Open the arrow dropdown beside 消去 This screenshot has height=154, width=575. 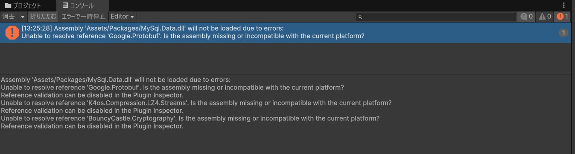(23, 17)
